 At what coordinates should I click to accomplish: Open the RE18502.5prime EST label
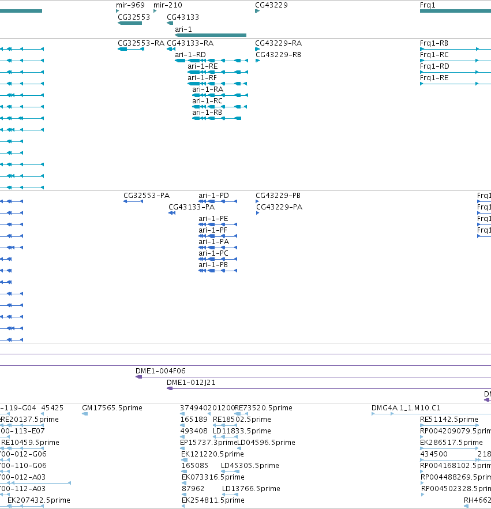tap(242, 420)
